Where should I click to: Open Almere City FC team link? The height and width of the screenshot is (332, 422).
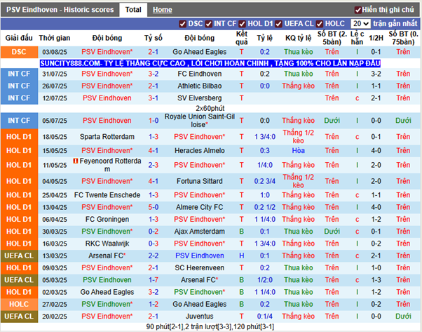[199, 207]
